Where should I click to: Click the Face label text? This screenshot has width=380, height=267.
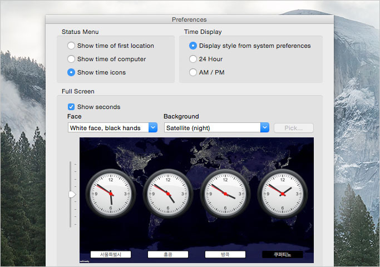[x=75, y=116]
